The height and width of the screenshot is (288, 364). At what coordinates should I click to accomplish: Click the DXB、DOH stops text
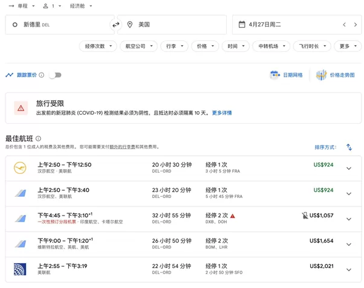(x=216, y=222)
